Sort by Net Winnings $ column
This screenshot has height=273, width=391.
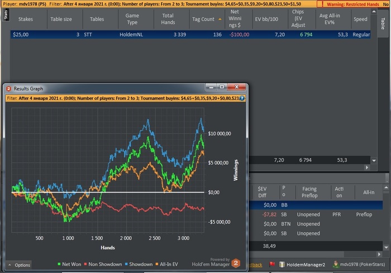(x=235, y=18)
